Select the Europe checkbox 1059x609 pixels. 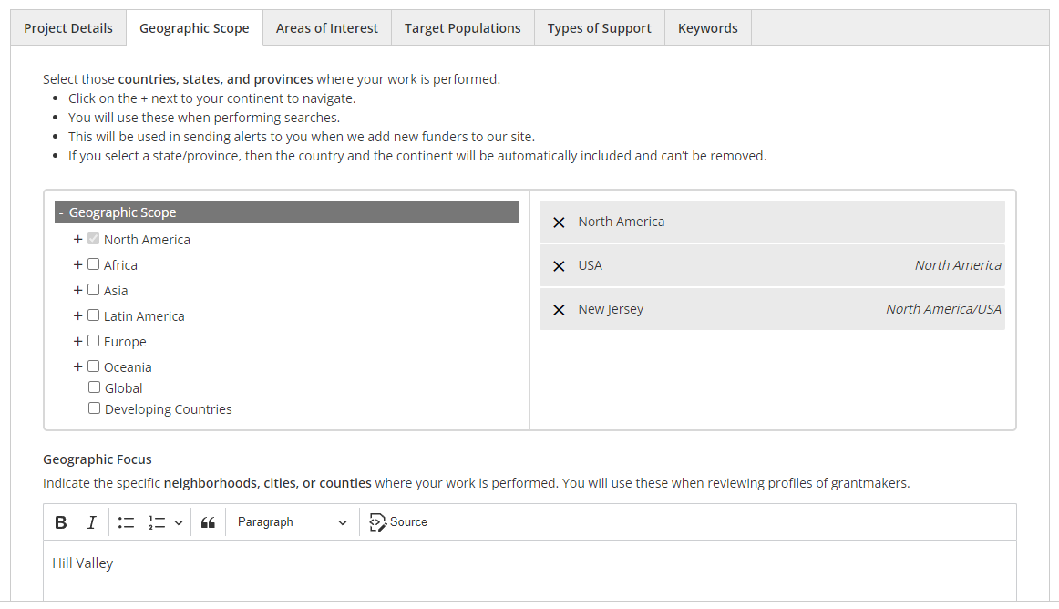click(x=94, y=341)
